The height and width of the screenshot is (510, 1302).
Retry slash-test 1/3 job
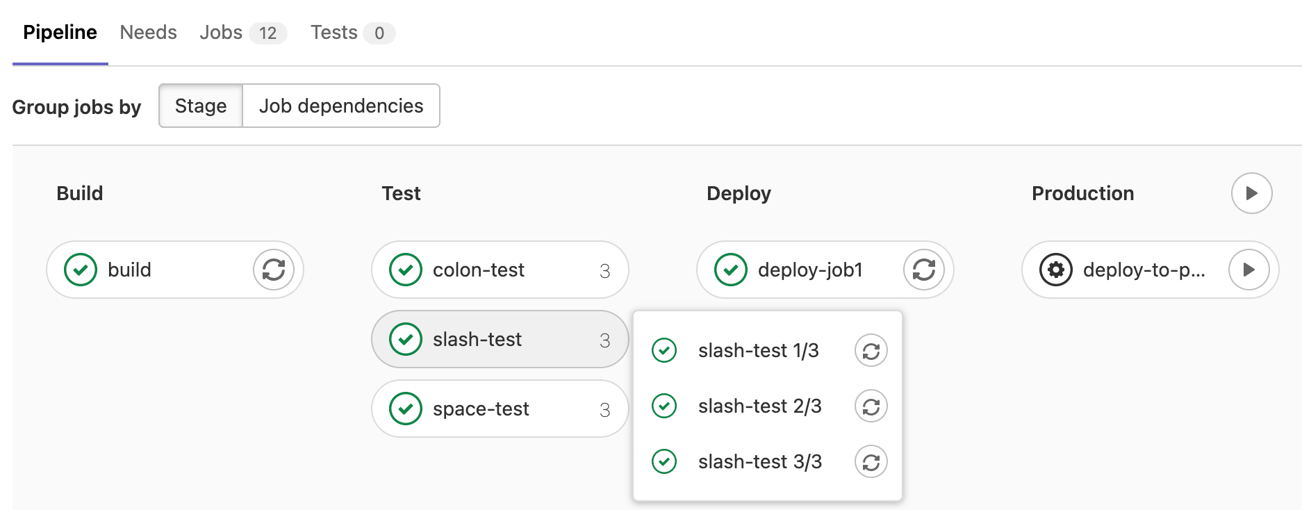(871, 351)
